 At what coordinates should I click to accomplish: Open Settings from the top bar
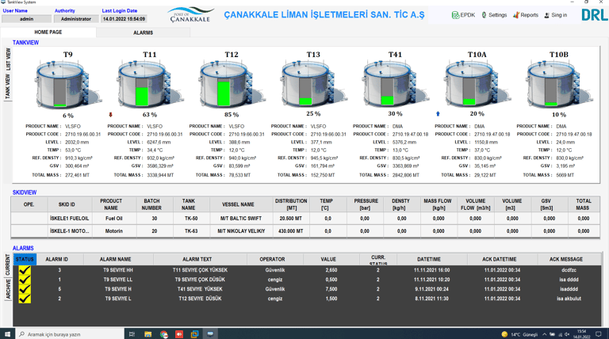[x=494, y=15]
